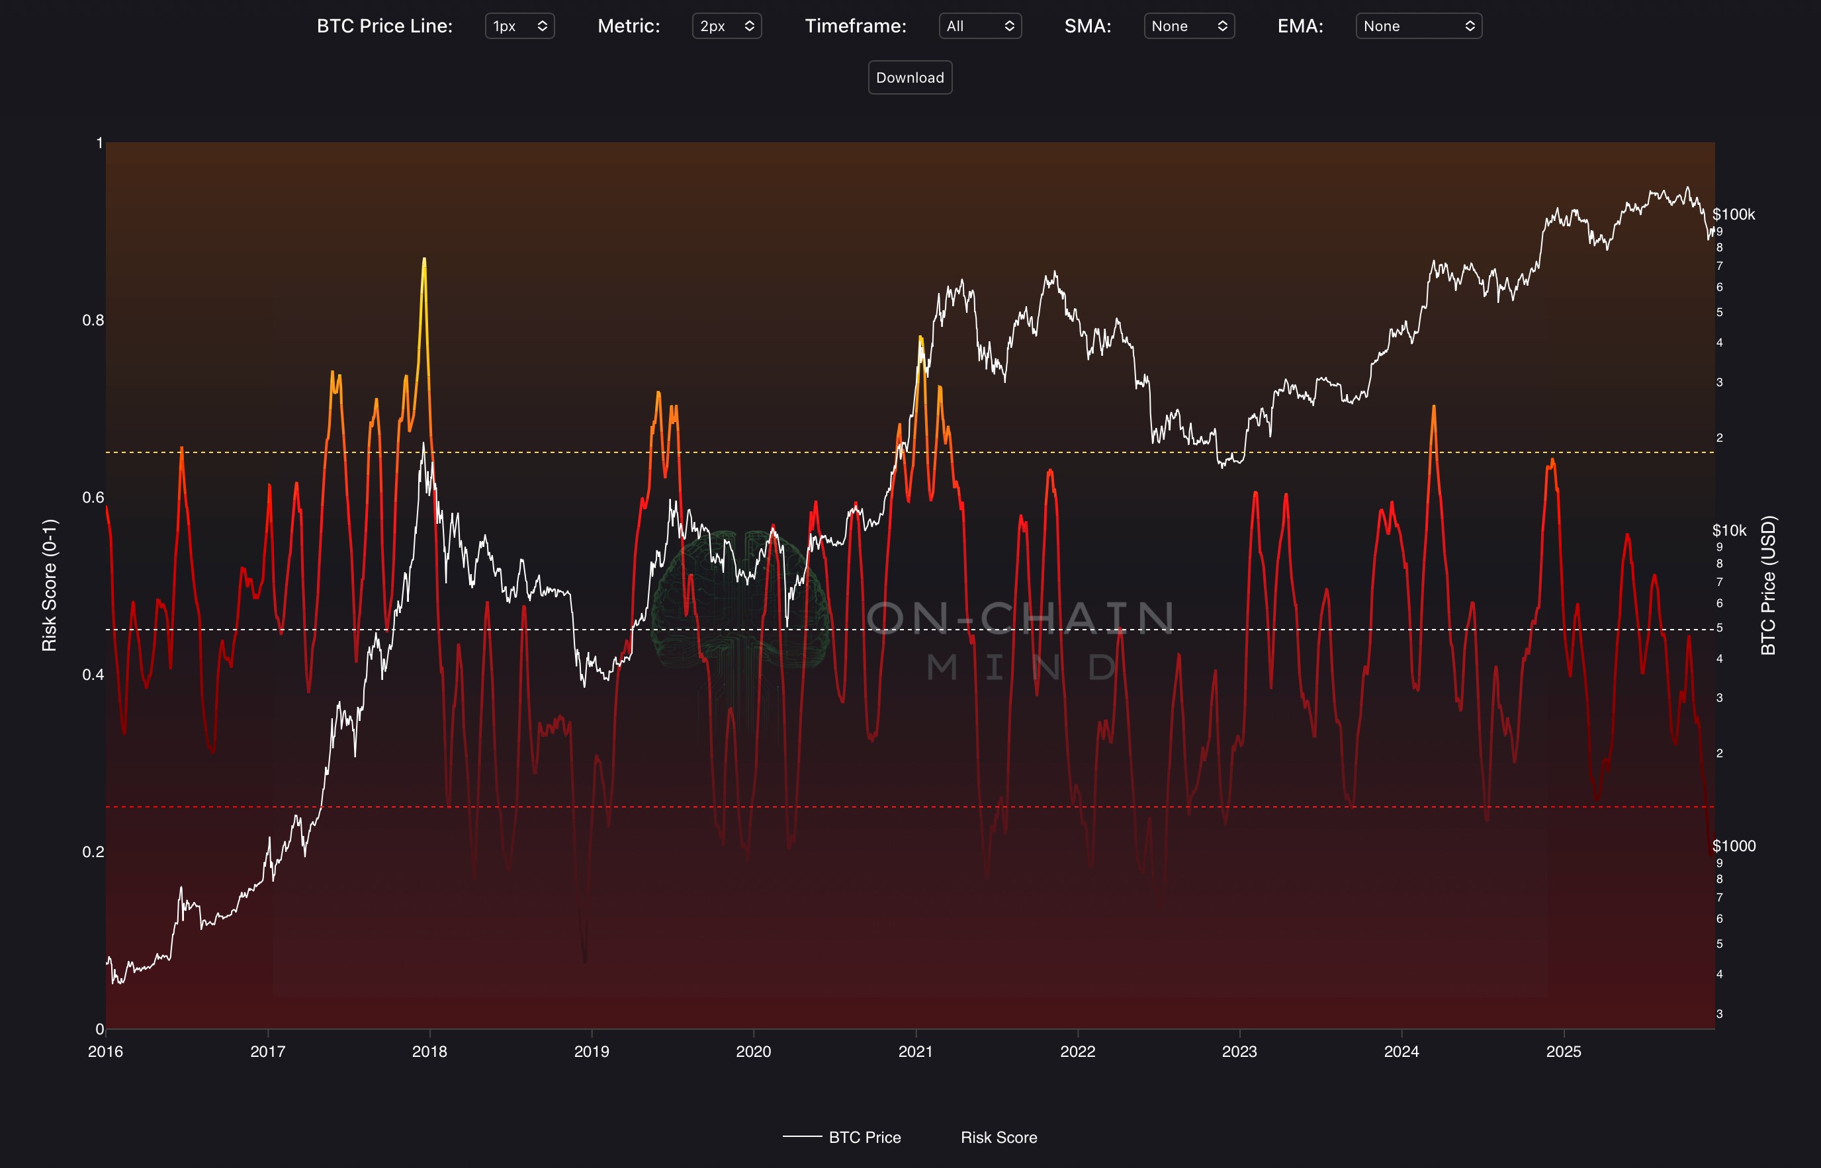Click the Risk Score (0-1) axis title

[x=50, y=585]
